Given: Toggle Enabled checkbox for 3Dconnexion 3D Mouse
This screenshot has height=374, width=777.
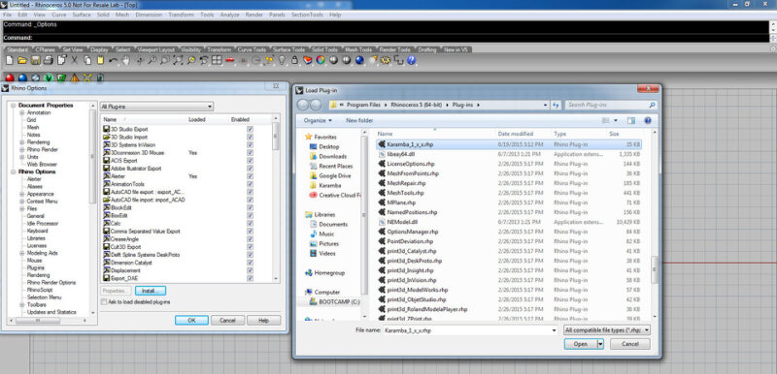Looking at the screenshot, I should 250,153.
